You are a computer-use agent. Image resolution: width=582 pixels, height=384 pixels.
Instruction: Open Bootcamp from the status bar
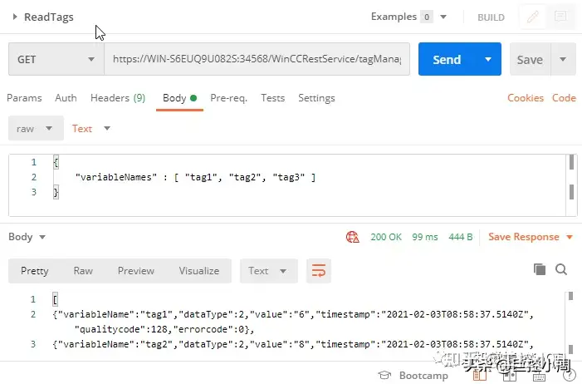pyautogui.click(x=413, y=376)
